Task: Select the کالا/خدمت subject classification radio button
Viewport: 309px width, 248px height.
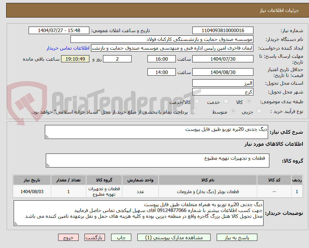Action: [197, 102]
